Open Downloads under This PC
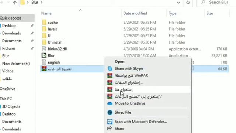Screen dimensions: 236x133 11,129
